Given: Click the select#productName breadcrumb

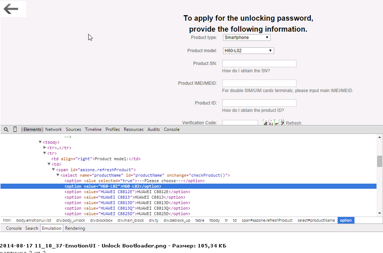Looking at the screenshot, I should pos(315,220).
